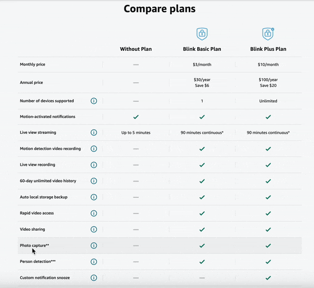Click info icon beside Live view recording
314x288 pixels.
coord(94,165)
